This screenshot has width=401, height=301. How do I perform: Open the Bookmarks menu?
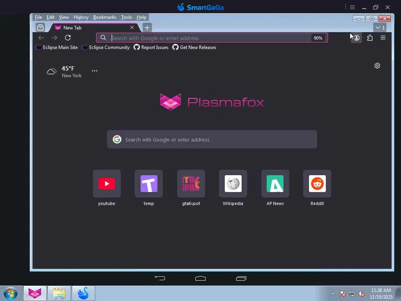(x=105, y=17)
